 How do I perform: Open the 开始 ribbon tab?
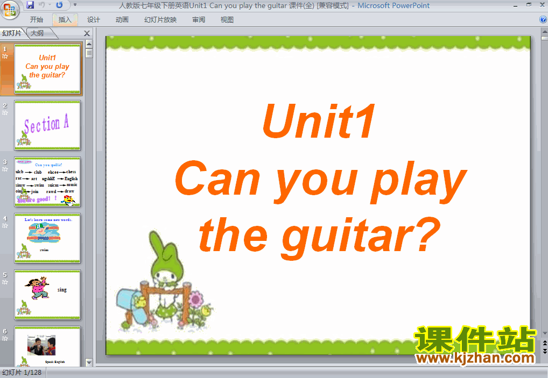pyautogui.click(x=37, y=20)
